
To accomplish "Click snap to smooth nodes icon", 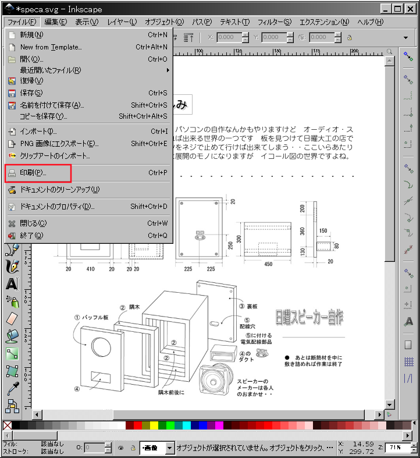I will (x=408, y=233).
